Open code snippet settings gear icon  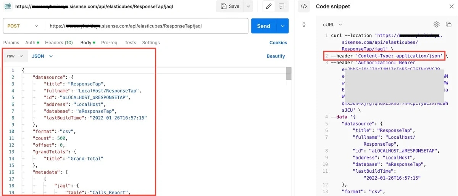[437, 24]
